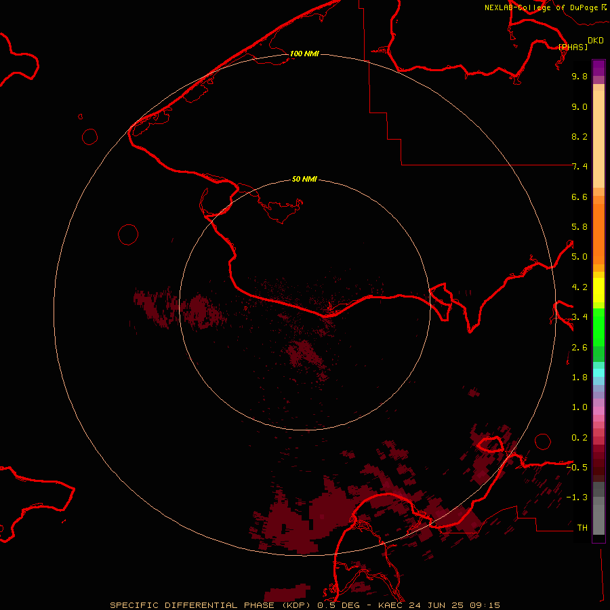610x610 pixels.
Task: Click the -1.3 scale value
Action: click(x=577, y=497)
